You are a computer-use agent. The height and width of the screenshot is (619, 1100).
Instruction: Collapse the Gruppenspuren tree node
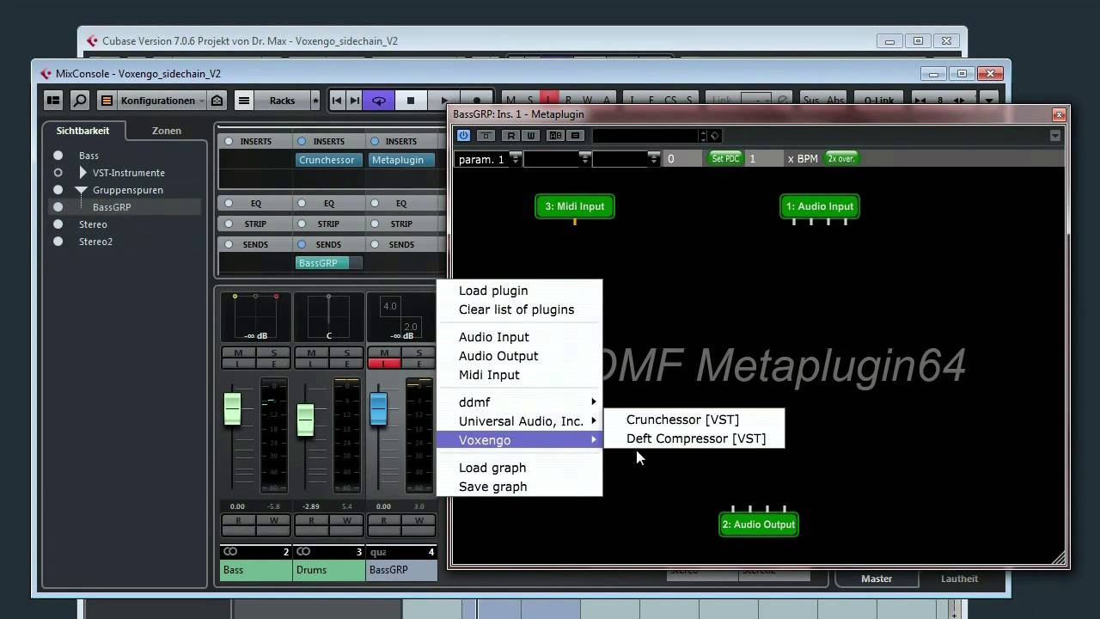pyautogui.click(x=82, y=190)
